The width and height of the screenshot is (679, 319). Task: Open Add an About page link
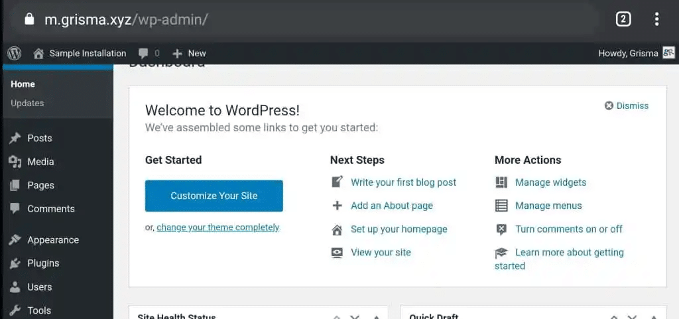tap(392, 206)
